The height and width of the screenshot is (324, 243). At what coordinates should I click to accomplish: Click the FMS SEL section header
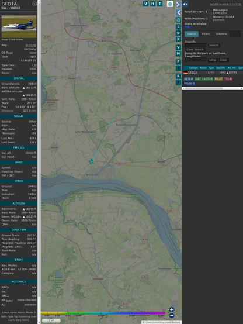[19, 148]
